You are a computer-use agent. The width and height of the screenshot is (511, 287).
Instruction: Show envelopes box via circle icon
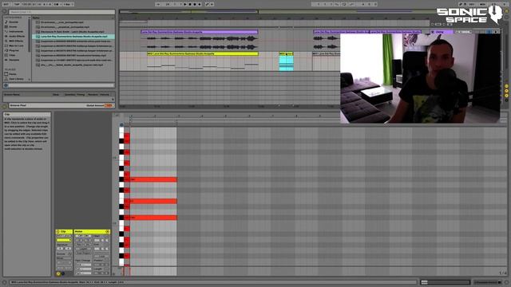tap(63, 273)
